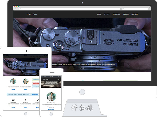Tap blue button under flask service on tablet
Viewport: 157px width, 118px height.
[x=26, y=107]
